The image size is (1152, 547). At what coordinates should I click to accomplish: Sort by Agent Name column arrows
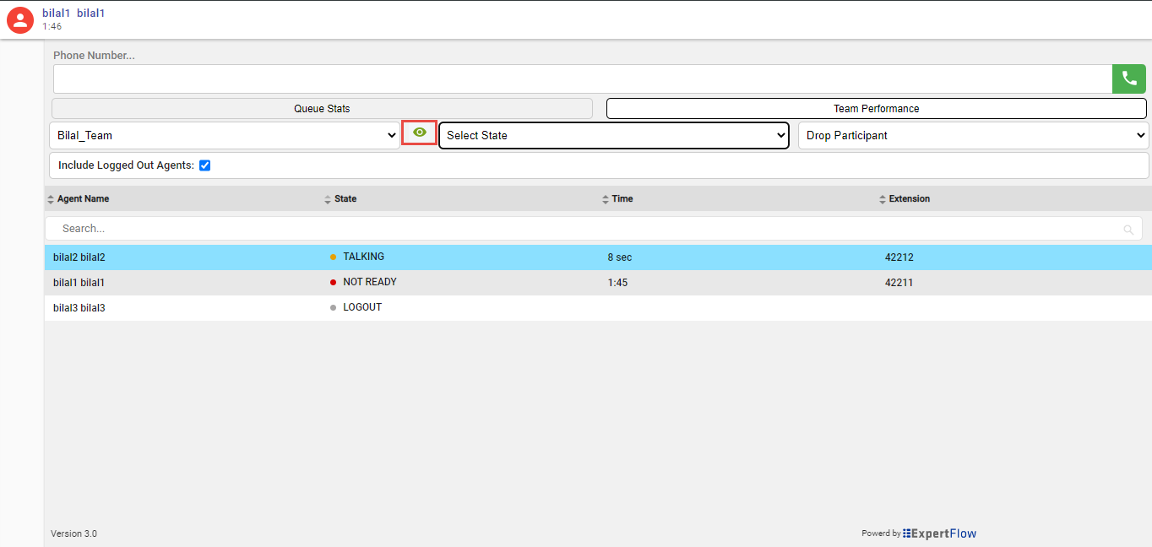coord(51,199)
